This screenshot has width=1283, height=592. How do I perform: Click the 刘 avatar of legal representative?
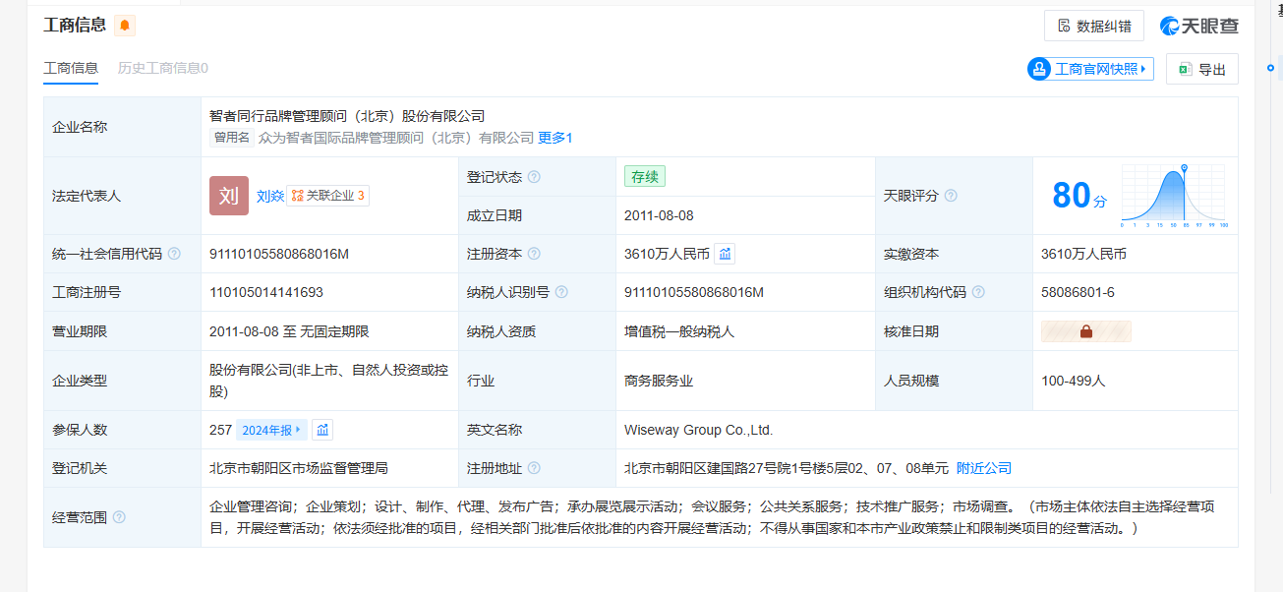(x=229, y=196)
